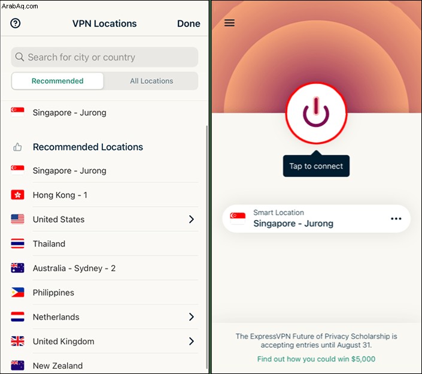This screenshot has height=374, width=422.
Task: Click the United States flag icon
Action: (17, 219)
